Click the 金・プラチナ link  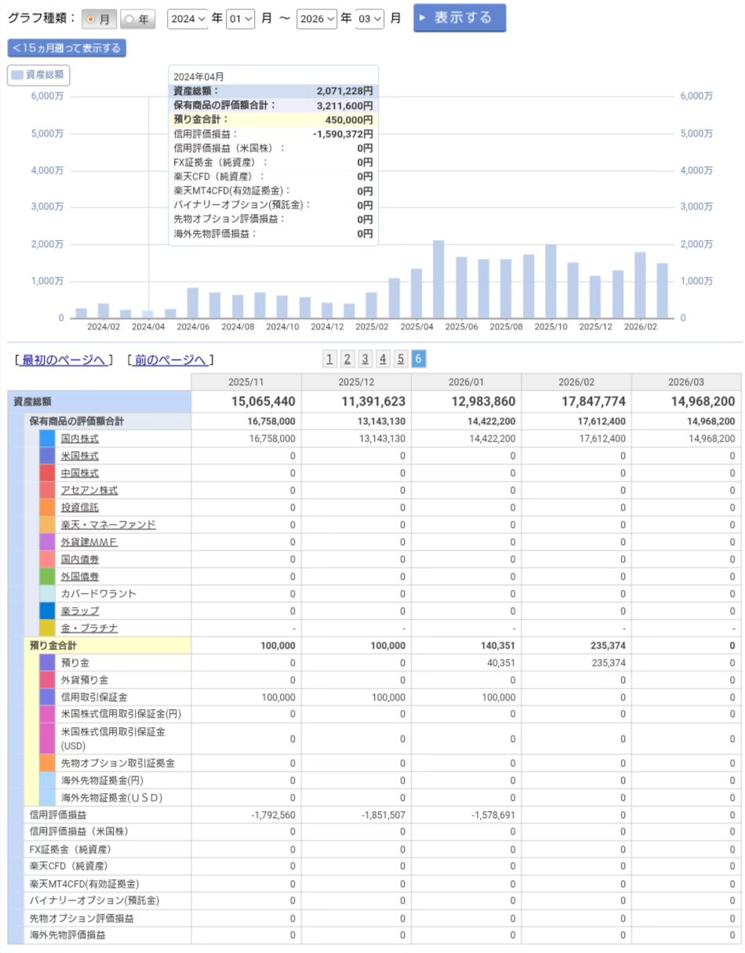click(x=89, y=628)
